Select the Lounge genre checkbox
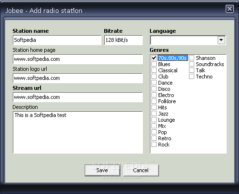239x194 pixels. coord(154,120)
